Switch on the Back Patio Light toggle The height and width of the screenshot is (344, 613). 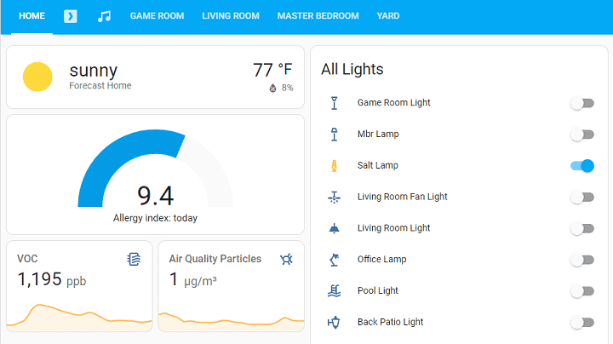[582, 322]
